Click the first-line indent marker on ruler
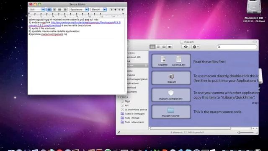The width and height of the screenshot is (268, 151). [x=29, y=13]
